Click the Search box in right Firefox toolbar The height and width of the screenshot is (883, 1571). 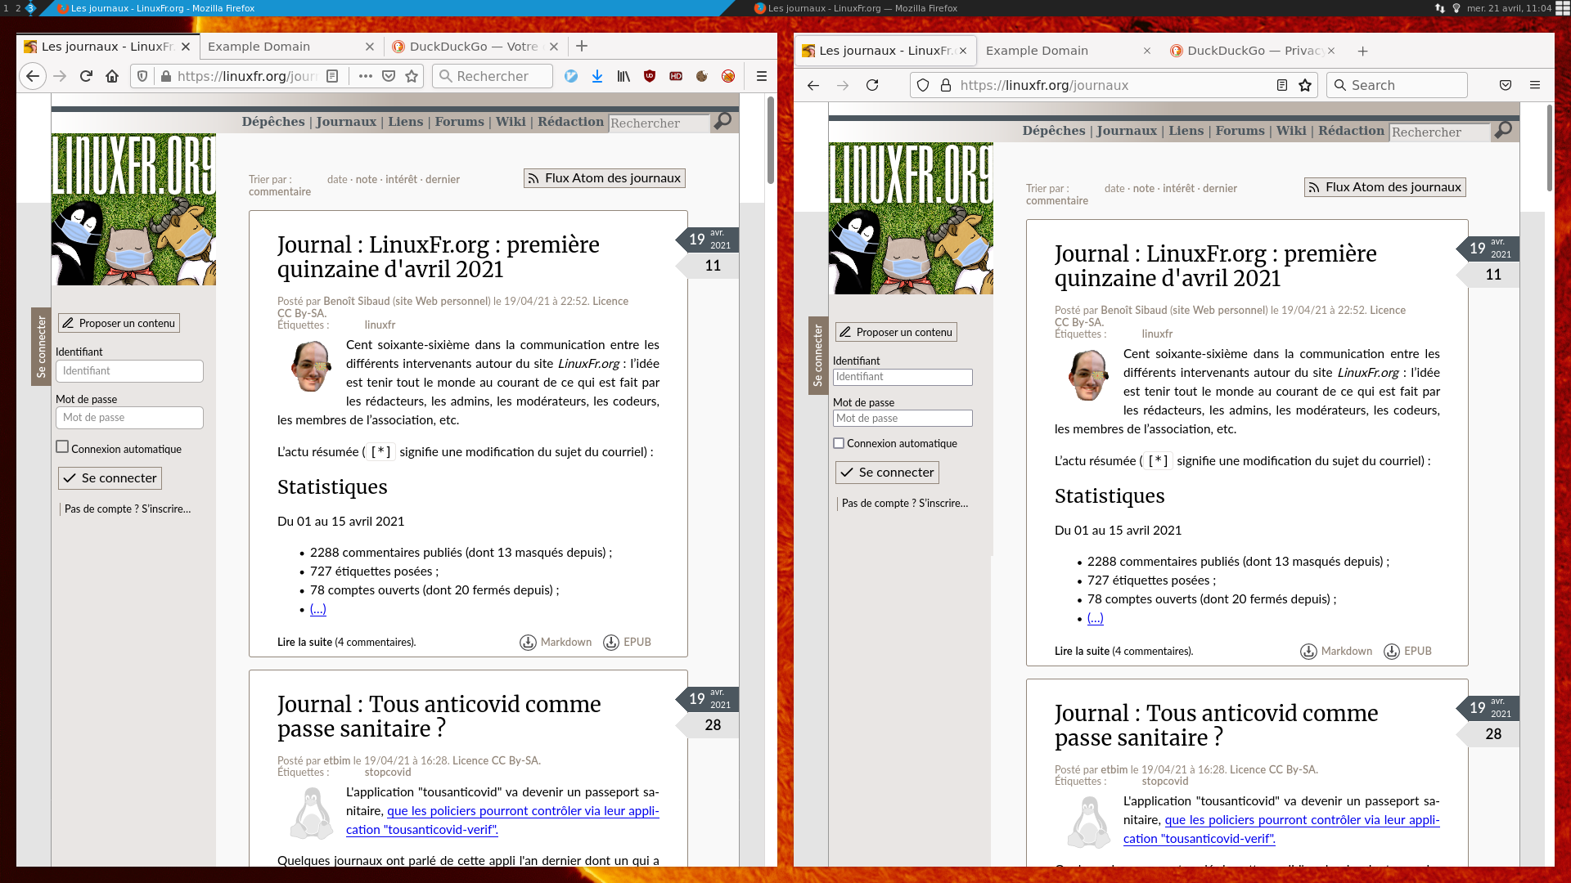pos(1397,85)
